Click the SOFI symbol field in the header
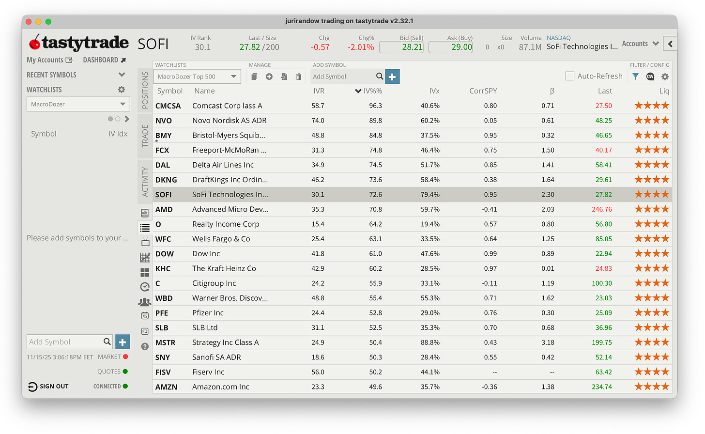 [x=153, y=44]
